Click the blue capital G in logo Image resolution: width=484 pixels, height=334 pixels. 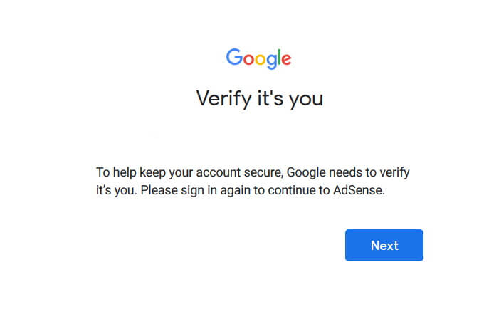click(233, 57)
